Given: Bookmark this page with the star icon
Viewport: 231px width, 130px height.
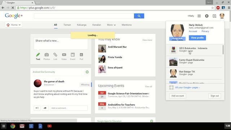Looking at the screenshot, I should pos(213,8).
